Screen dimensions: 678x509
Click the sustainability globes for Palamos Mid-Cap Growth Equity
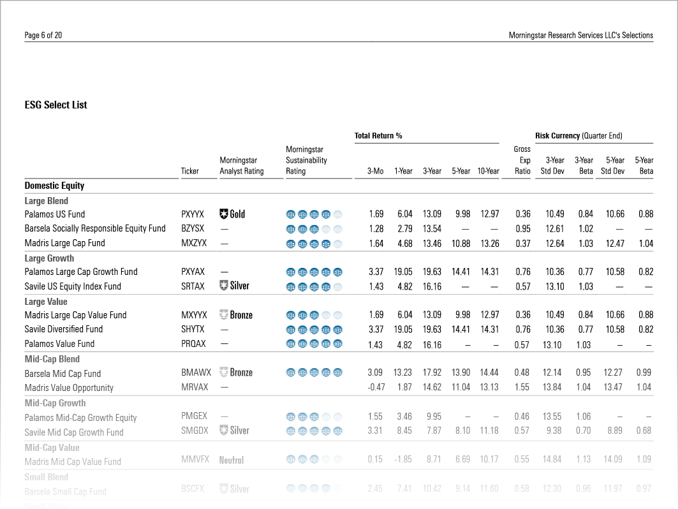click(x=314, y=417)
